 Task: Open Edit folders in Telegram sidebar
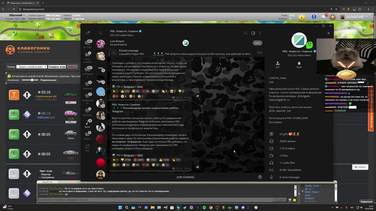pyautogui.click(x=87, y=148)
